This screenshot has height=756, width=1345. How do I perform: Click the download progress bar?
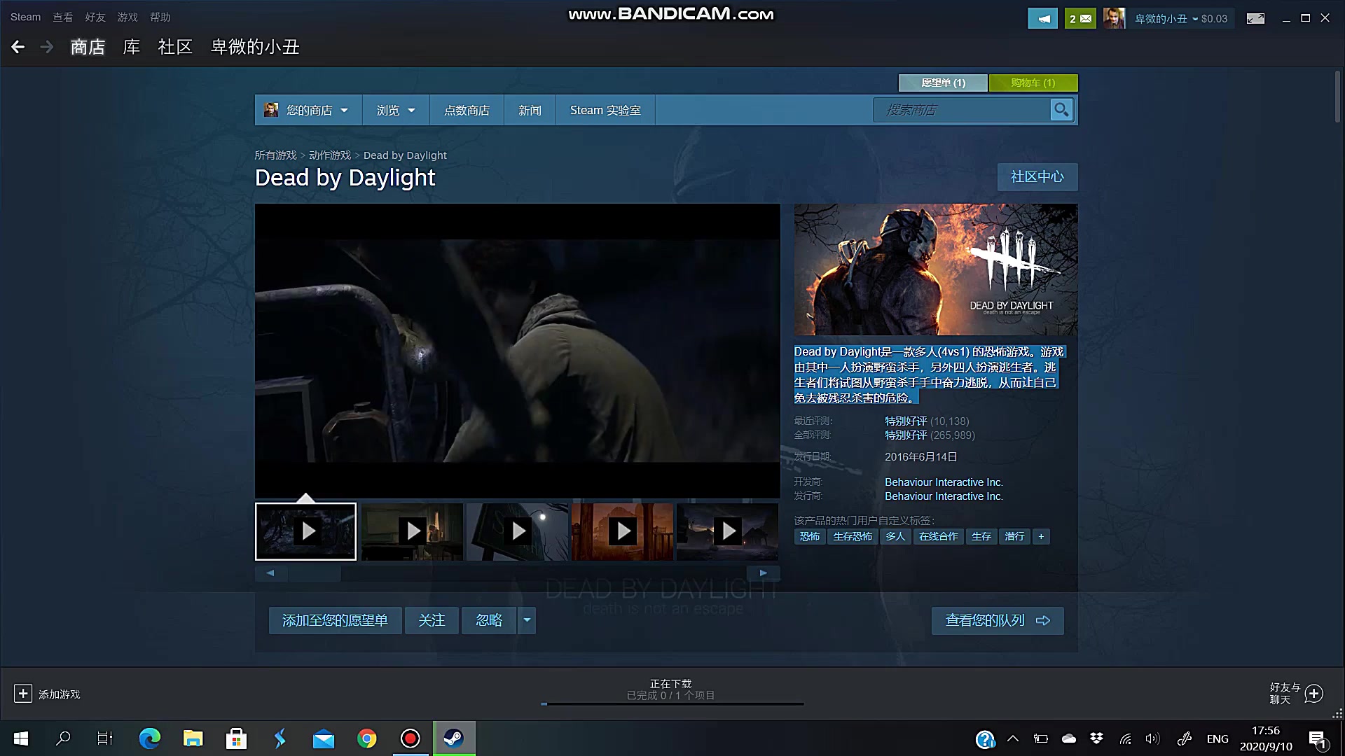tap(672, 703)
